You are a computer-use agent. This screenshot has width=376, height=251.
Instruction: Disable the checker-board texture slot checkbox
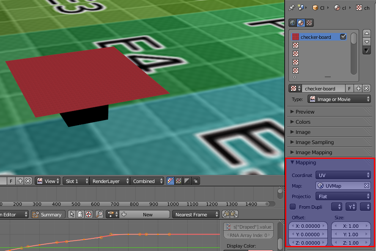click(x=343, y=37)
